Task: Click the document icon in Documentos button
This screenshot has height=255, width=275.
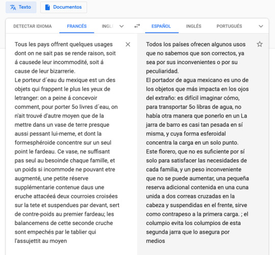Action: coord(47,7)
